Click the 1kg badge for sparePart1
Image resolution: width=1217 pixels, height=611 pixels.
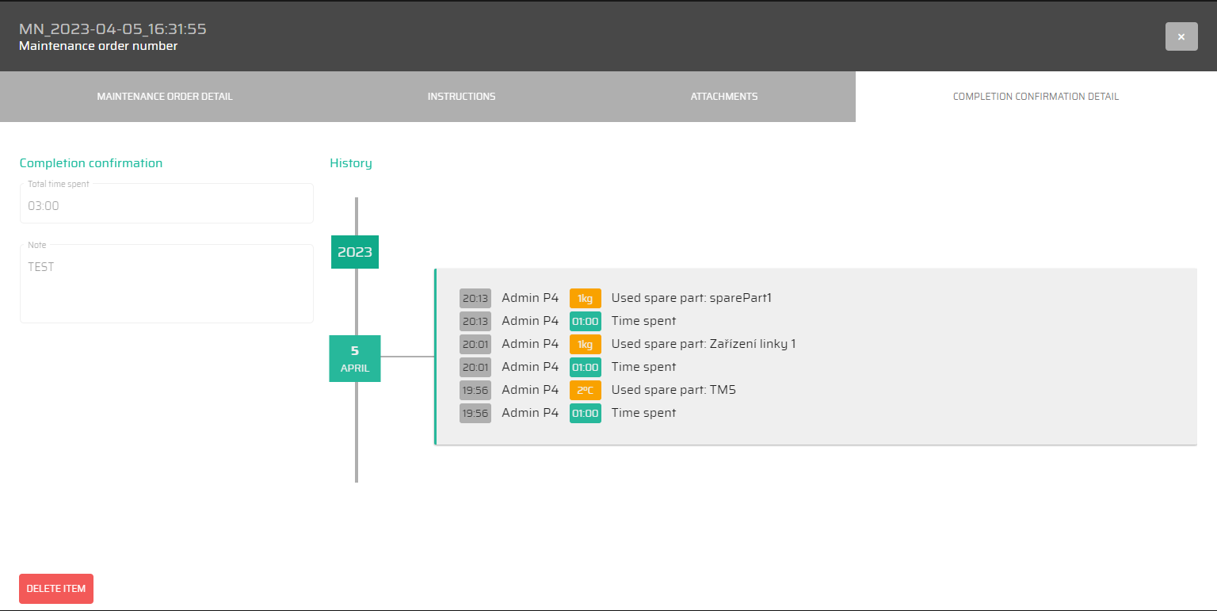point(585,299)
